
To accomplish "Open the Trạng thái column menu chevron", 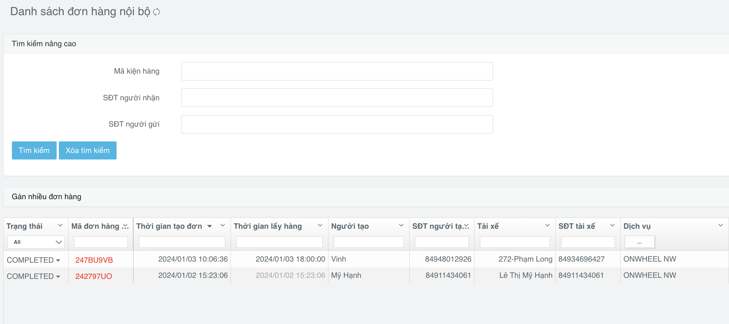I will coord(60,226).
